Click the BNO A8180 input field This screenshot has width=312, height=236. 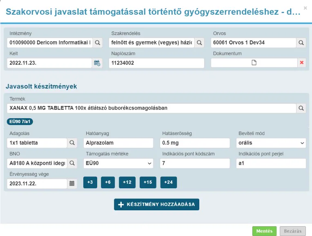(x=37, y=163)
